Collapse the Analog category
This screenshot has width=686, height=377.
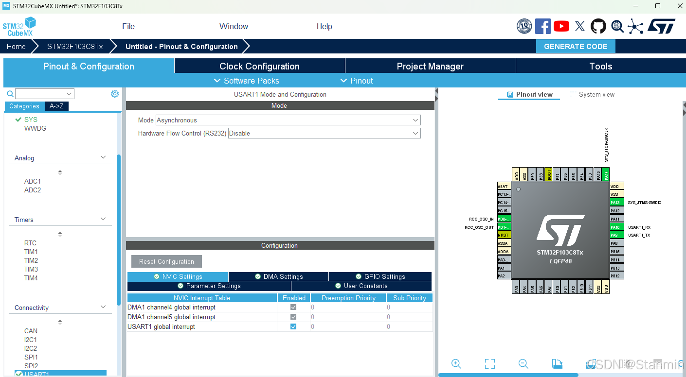[103, 157]
